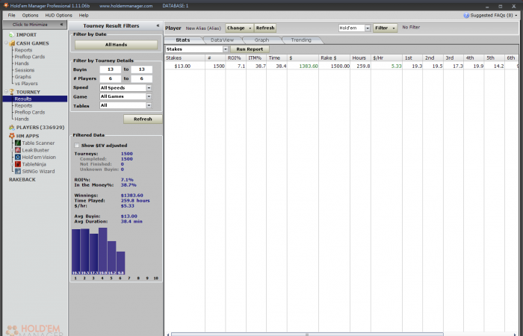
Task: Open Table Scanner app icon
Action: 18,143
